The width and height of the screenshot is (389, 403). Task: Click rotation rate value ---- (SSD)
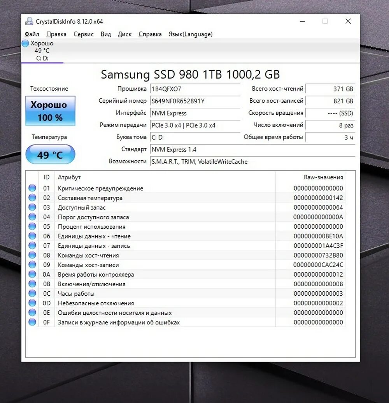[330, 113]
